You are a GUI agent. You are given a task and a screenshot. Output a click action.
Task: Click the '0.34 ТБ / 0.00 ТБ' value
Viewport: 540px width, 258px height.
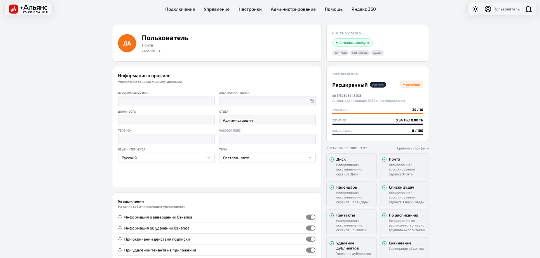tap(409, 120)
